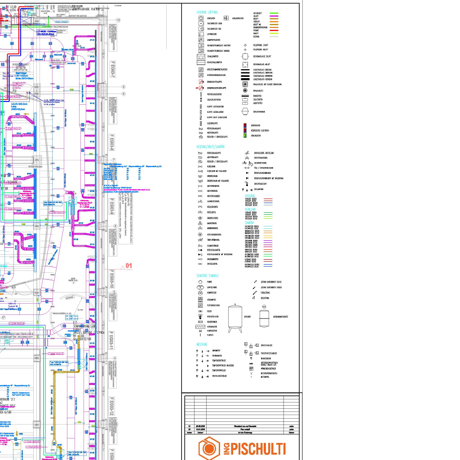460x460 pixels.
Task: Click the hexagonal symbol in the Lüftung legend
Action: coord(245,111)
